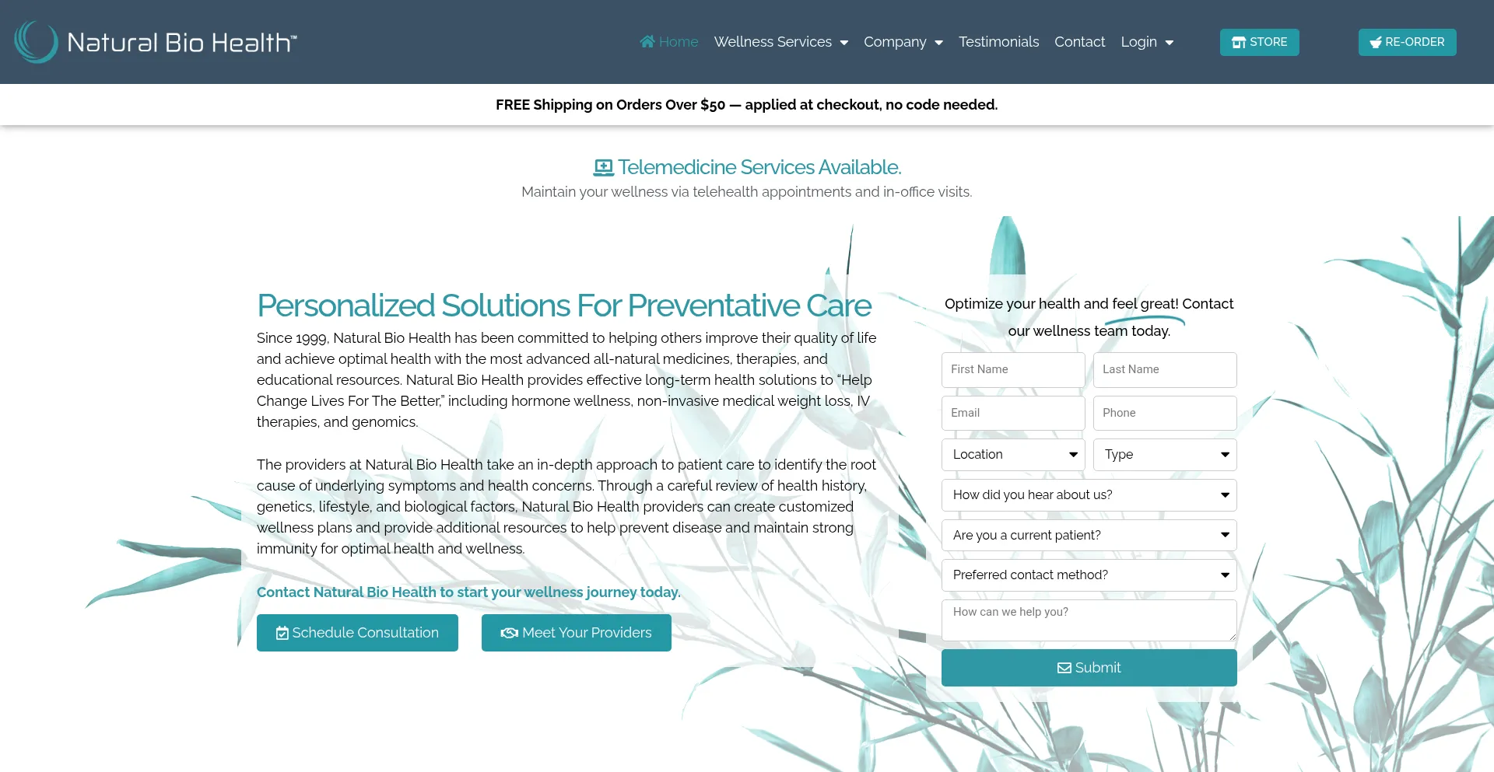Click the Telemedicine laptop medical icon
Image resolution: width=1494 pixels, height=772 pixels.
click(x=603, y=168)
